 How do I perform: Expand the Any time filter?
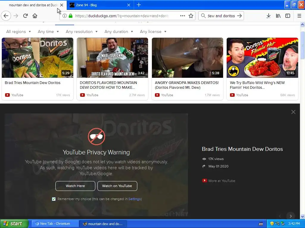[x=48, y=31]
